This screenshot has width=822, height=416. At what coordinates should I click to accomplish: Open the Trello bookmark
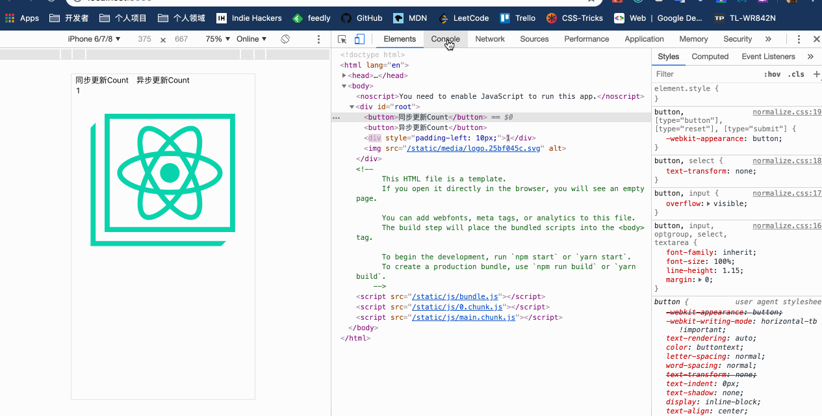pos(518,18)
